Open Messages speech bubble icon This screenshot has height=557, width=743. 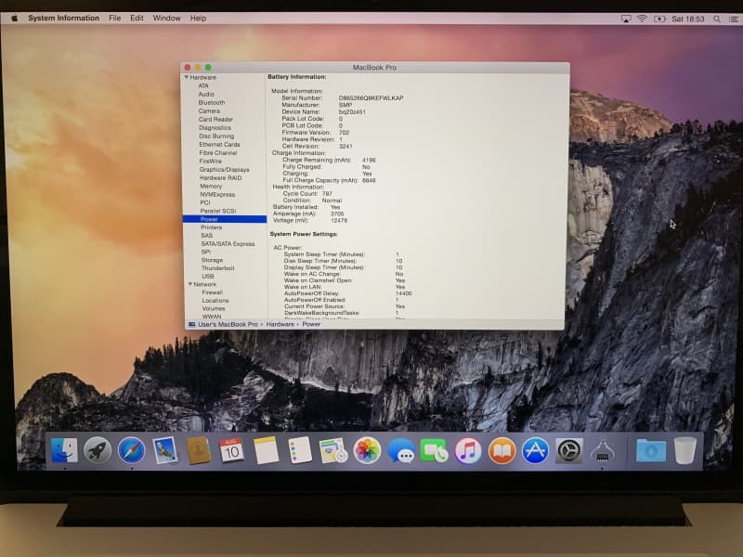click(401, 451)
